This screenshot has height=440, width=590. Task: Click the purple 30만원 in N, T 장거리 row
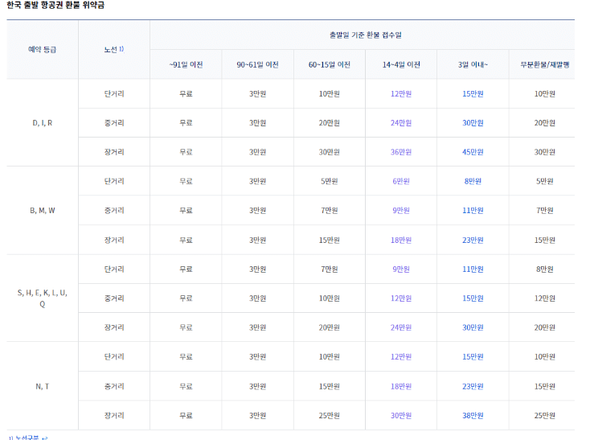click(401, 416)
